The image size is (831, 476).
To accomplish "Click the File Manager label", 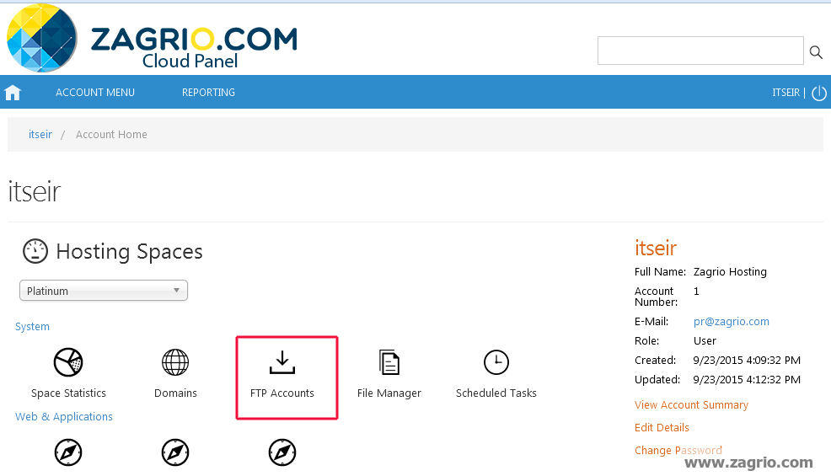I will [389, 393].
